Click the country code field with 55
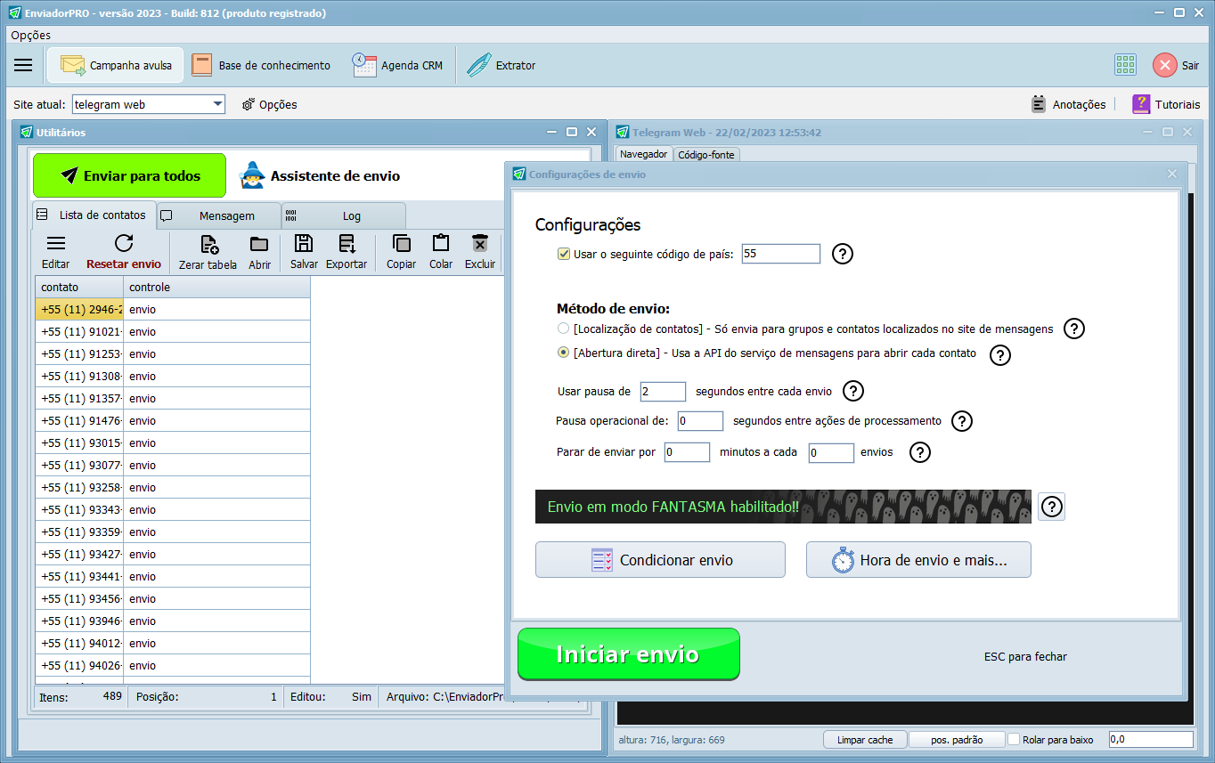The width and height of the screenshot is (1215, 763). coord(780,254)
